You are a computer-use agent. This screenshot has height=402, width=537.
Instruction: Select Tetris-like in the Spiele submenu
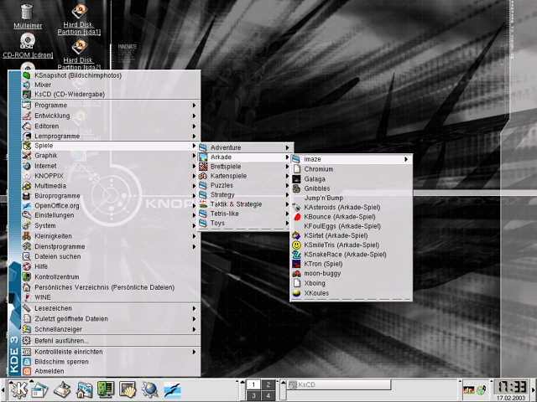(245, 214)
